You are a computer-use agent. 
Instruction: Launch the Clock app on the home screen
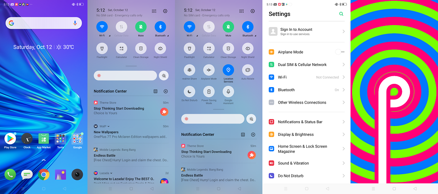[27, 139]
